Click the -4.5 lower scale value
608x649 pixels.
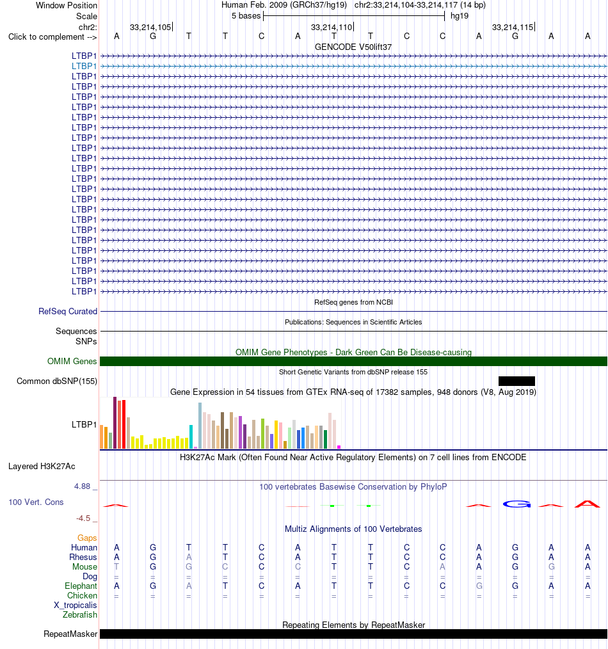point(83,518)
